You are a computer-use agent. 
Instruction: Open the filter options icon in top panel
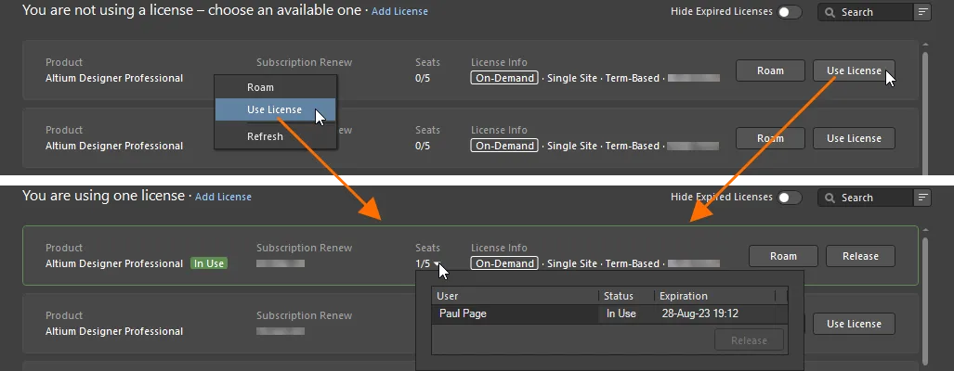[x=922, y=12]
